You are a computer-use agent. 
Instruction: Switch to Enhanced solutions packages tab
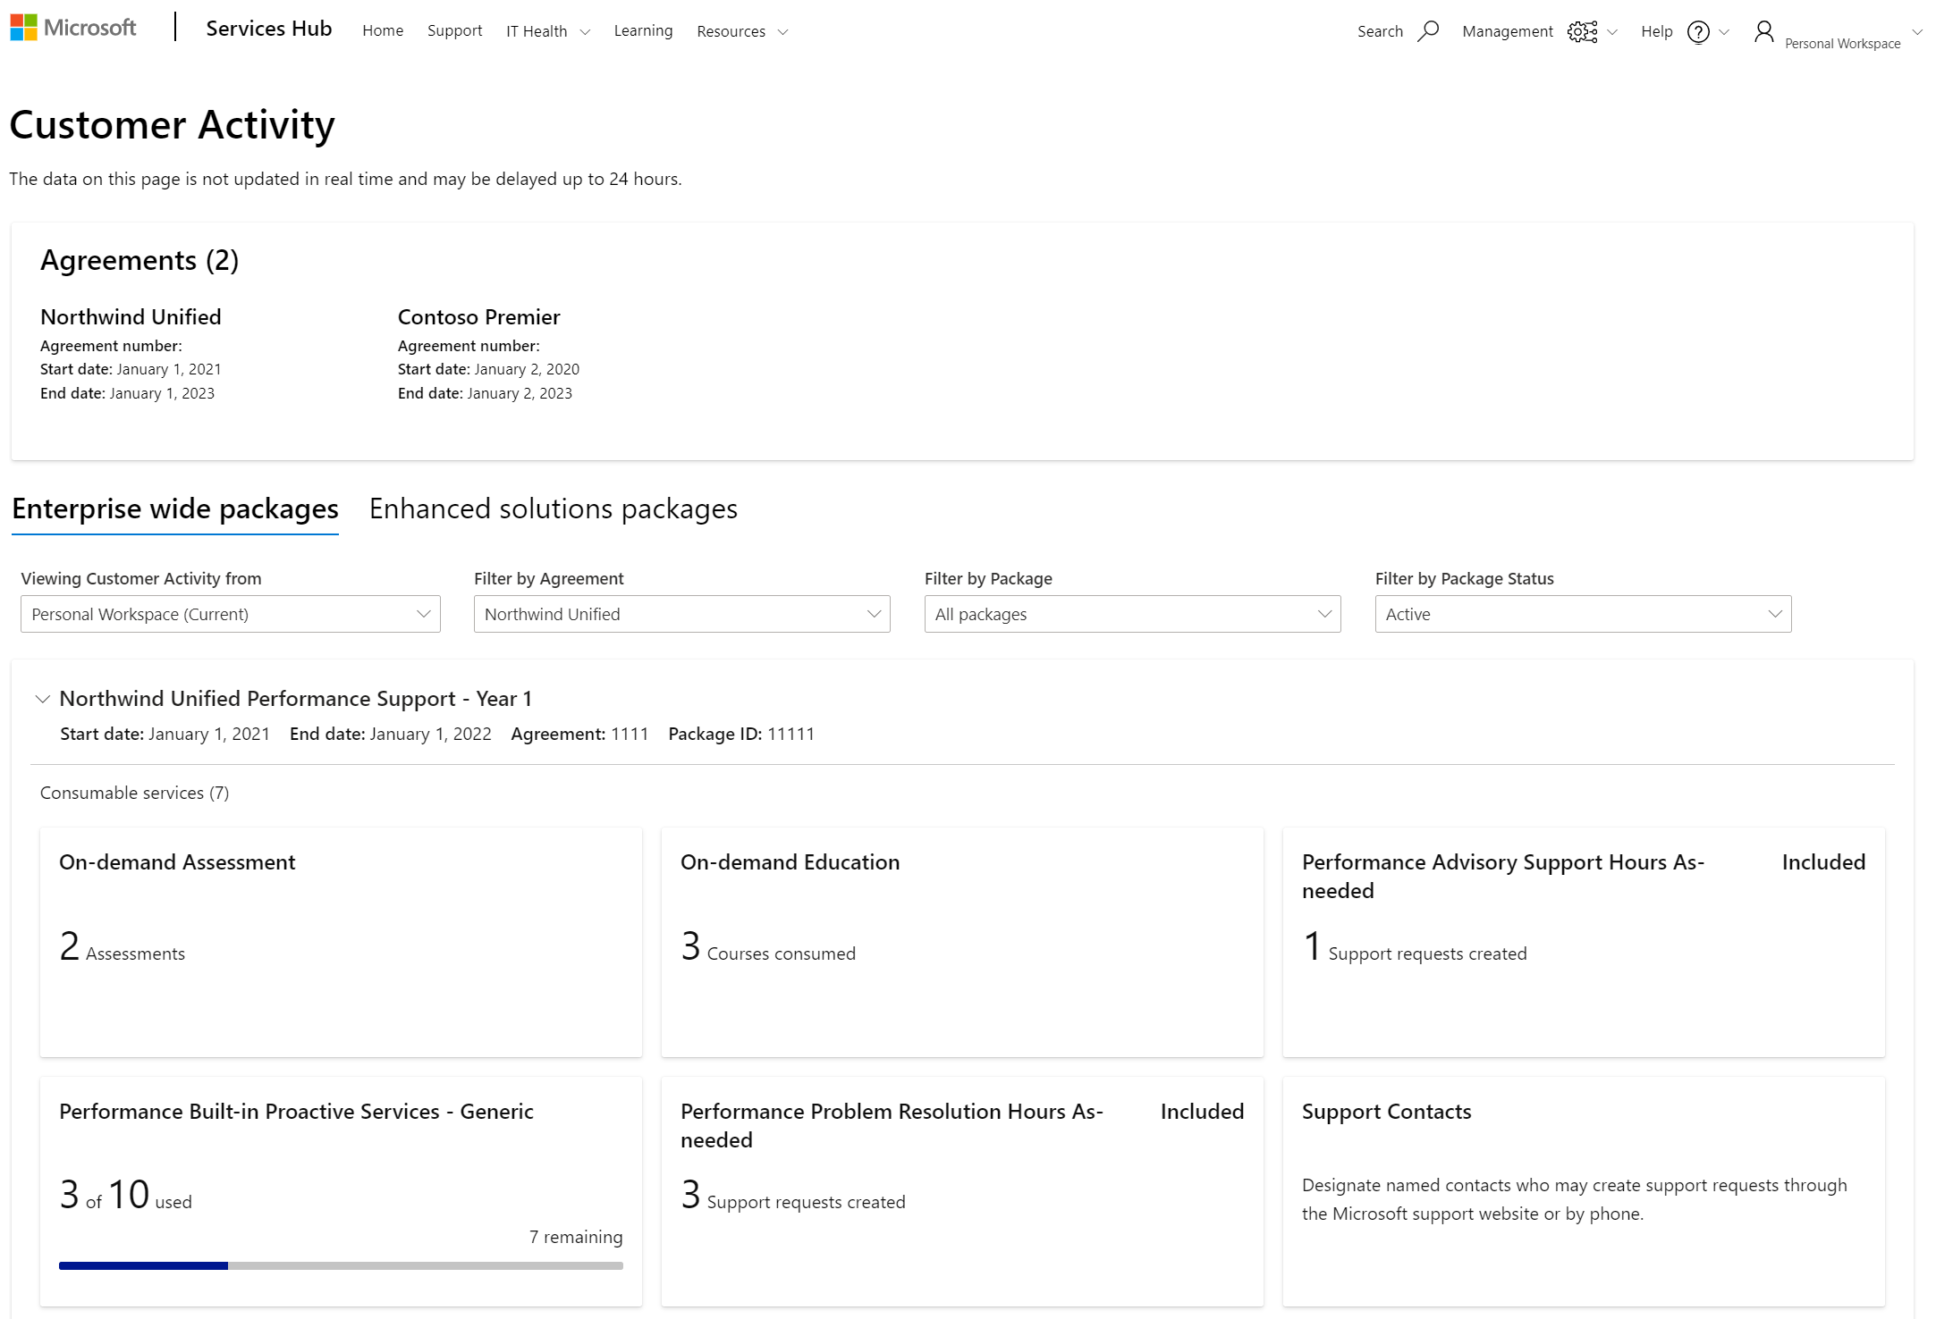pos(552,508)
